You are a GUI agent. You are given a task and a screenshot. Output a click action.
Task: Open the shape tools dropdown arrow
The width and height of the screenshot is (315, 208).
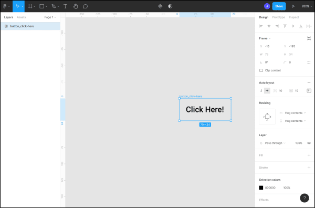click(x=46, y=6)
